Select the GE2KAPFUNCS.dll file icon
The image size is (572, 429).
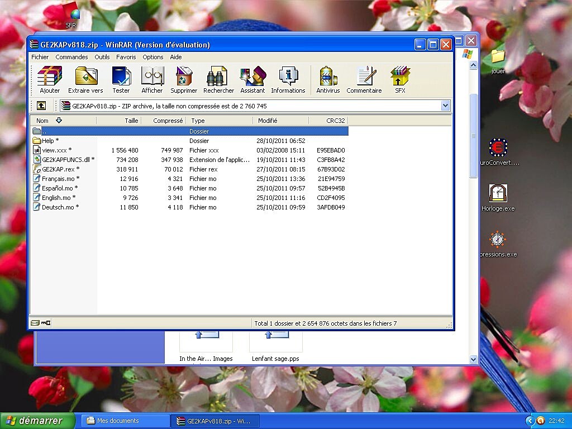(36, 160)
